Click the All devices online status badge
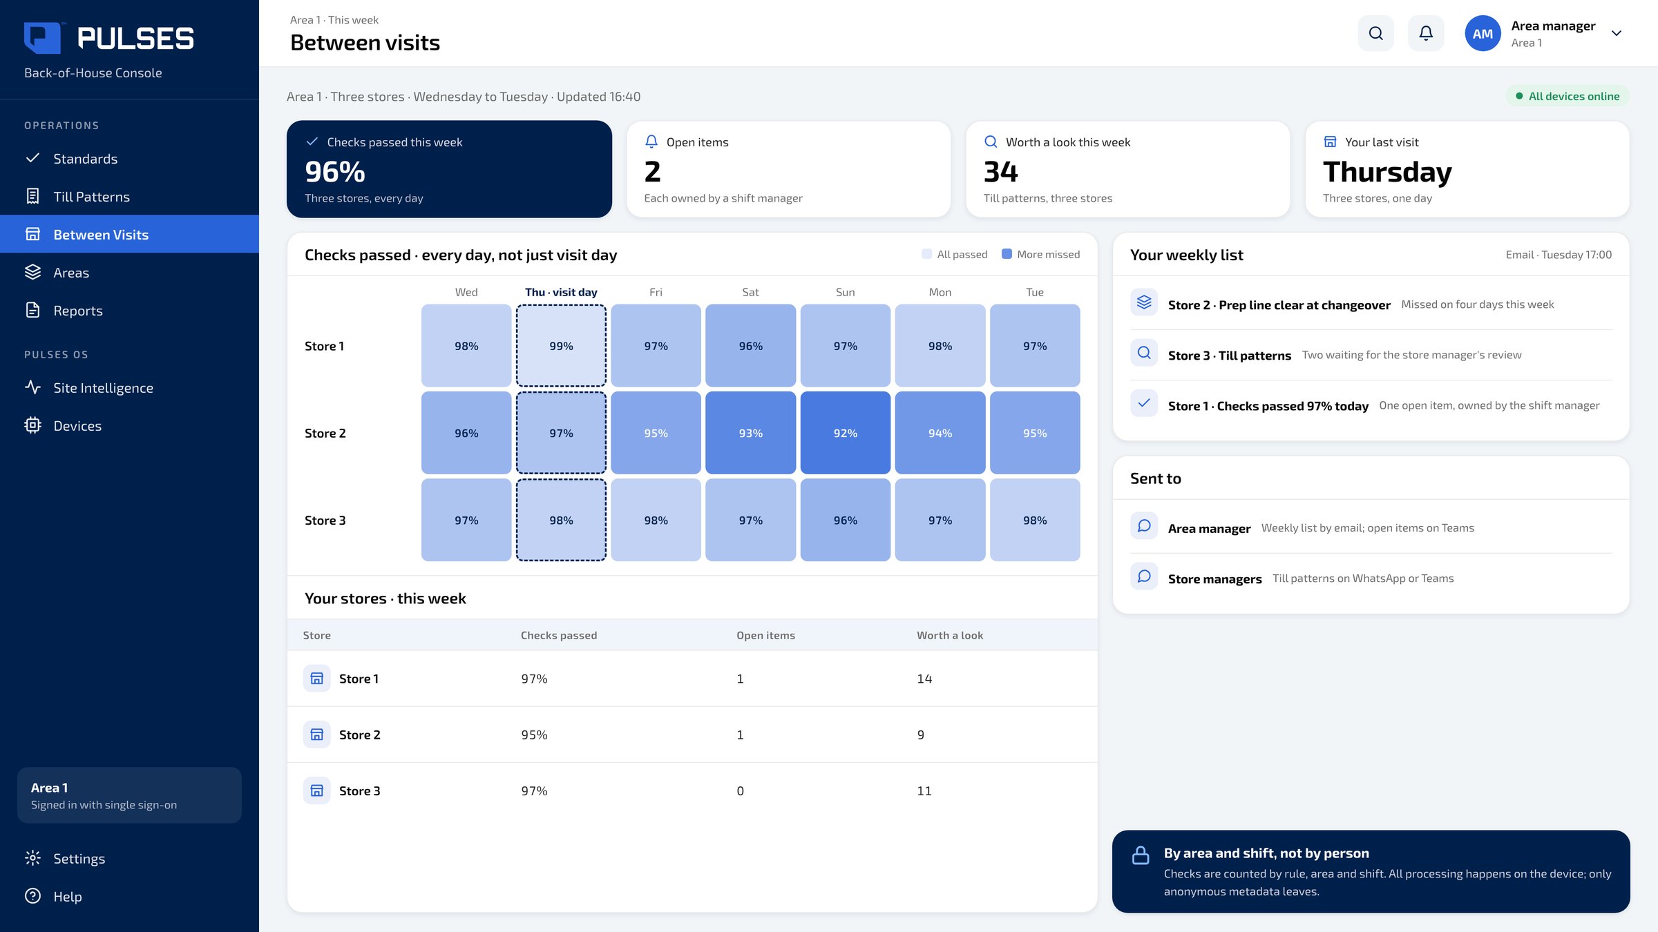Image resolution: width=1658 pixels, height=932 pixels. [1568, 97]
